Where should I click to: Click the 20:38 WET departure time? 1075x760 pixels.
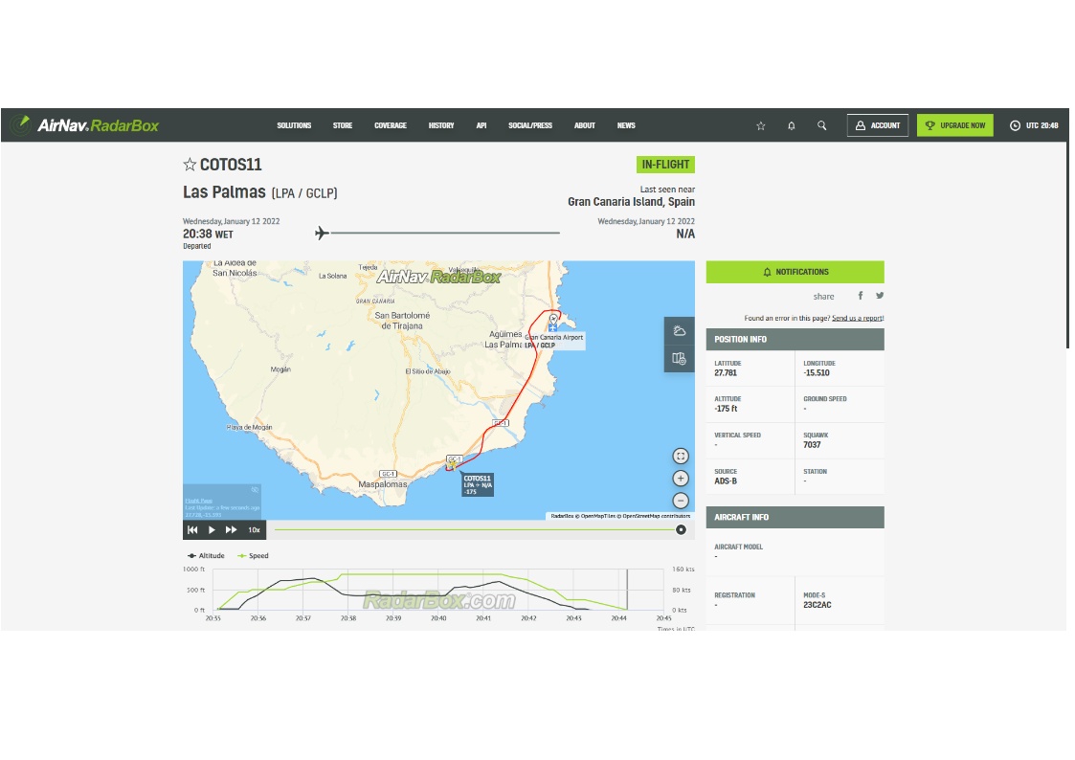pos(208,235)
